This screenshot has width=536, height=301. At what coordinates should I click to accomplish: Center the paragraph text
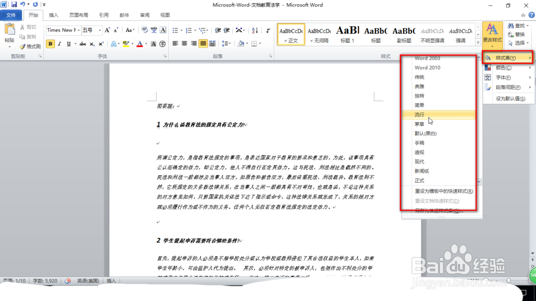pos(184,43)
